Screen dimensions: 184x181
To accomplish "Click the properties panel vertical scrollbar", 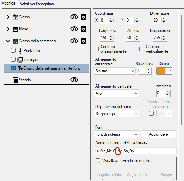I will (x=182, y=70).
